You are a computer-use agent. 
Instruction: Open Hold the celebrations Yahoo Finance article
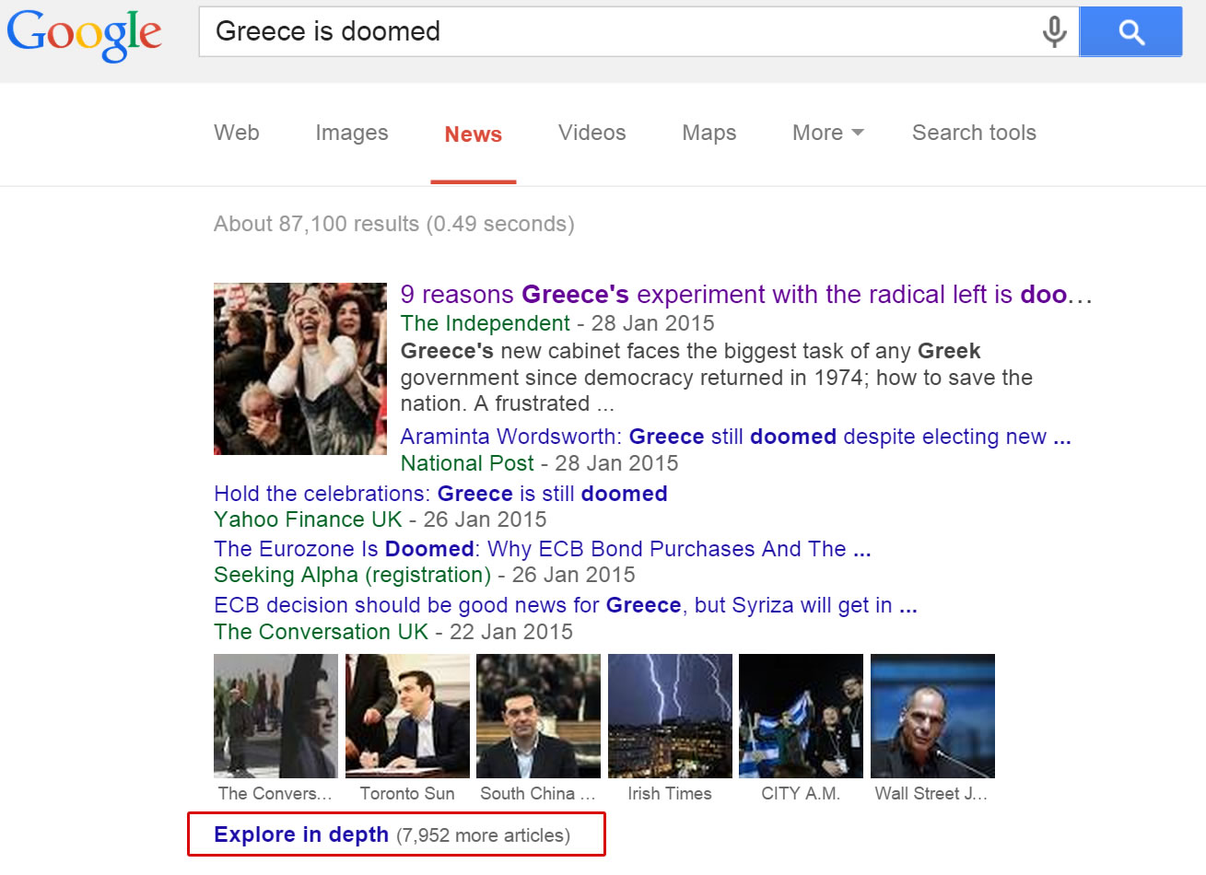(x=440, y=494)
